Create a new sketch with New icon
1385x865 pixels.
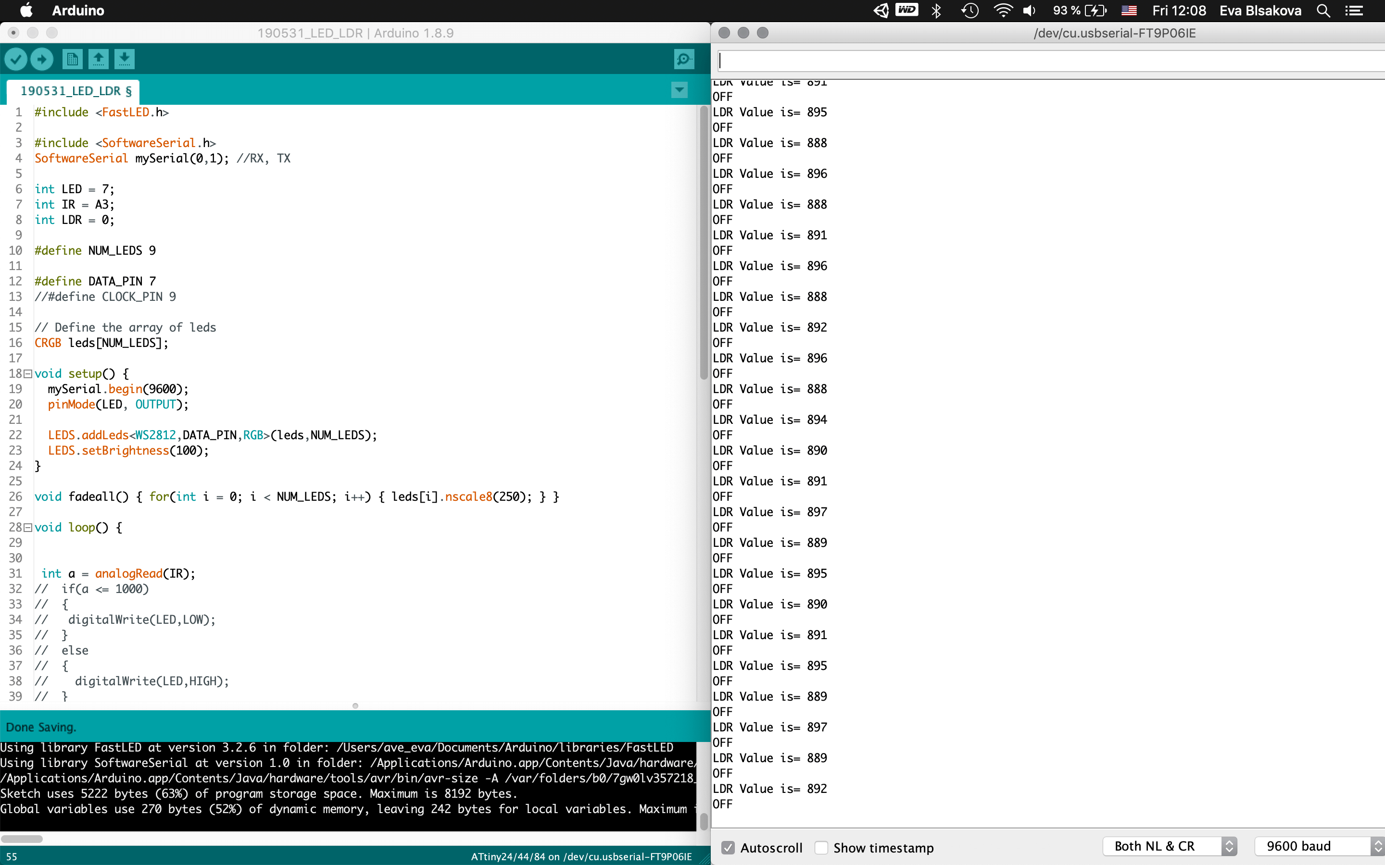pyautogui.click(x=72, y=59)
